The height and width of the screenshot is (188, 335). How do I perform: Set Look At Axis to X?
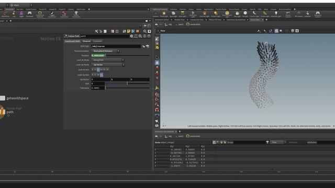click(93, 69)
